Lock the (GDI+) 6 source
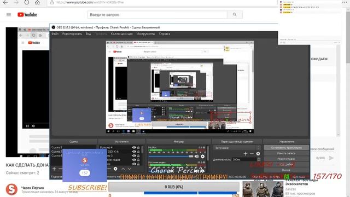Screen dimensions: 350x197 (138, 152)
